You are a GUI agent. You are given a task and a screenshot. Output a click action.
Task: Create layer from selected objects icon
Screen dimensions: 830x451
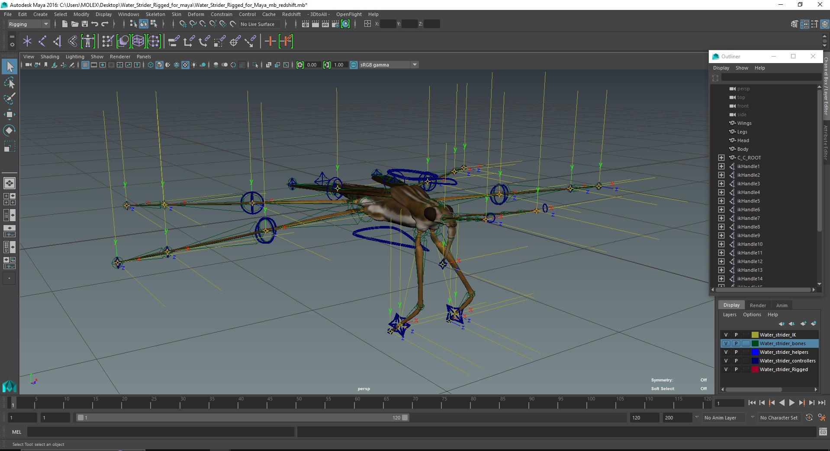click(x=814, y=324)
